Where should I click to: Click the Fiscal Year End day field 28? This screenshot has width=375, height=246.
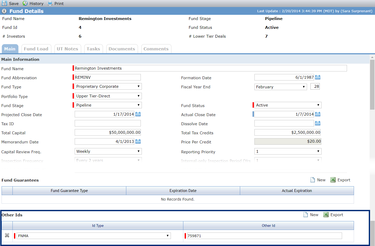point(315,87)
